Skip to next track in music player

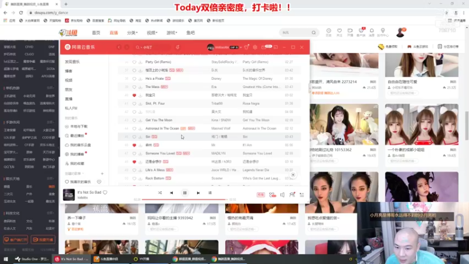click(x=198, y=193)
